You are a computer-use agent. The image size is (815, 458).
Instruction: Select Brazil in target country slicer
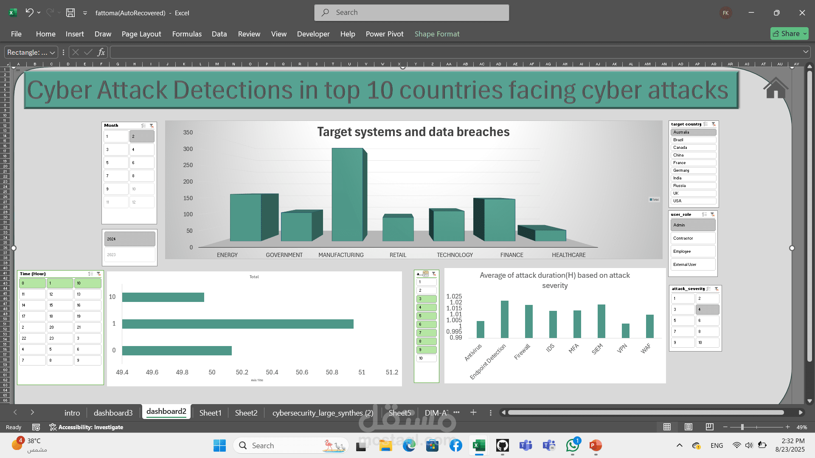coord(693,140)
